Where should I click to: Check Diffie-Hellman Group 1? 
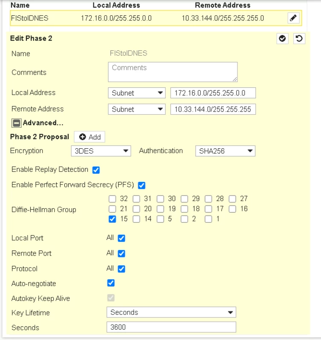(x=208, y=219)
